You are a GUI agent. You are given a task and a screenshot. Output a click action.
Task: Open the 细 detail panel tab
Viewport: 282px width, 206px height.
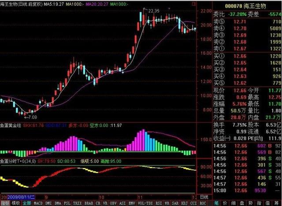[234, 203]
